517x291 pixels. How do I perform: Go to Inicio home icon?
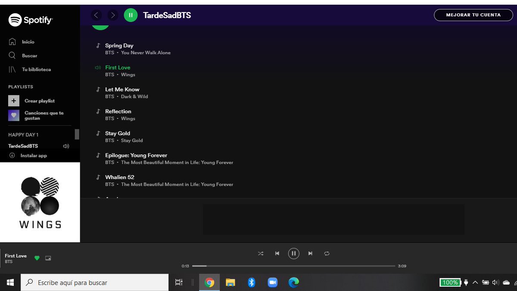pos(12,42)
